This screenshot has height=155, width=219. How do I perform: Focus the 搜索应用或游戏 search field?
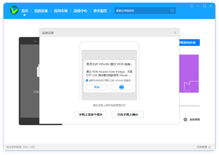click(141, 11)
